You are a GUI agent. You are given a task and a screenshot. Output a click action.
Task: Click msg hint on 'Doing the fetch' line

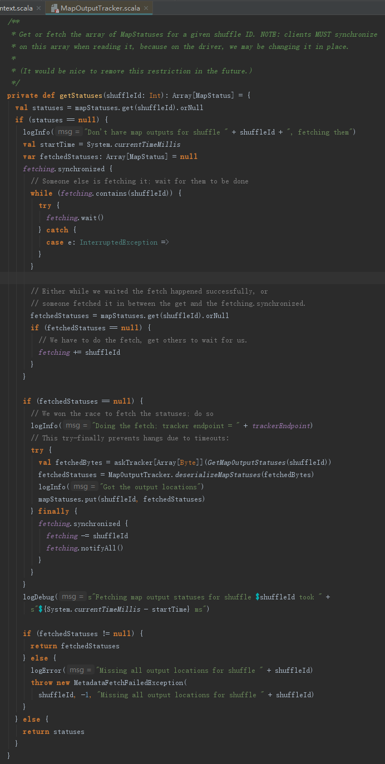76,426
